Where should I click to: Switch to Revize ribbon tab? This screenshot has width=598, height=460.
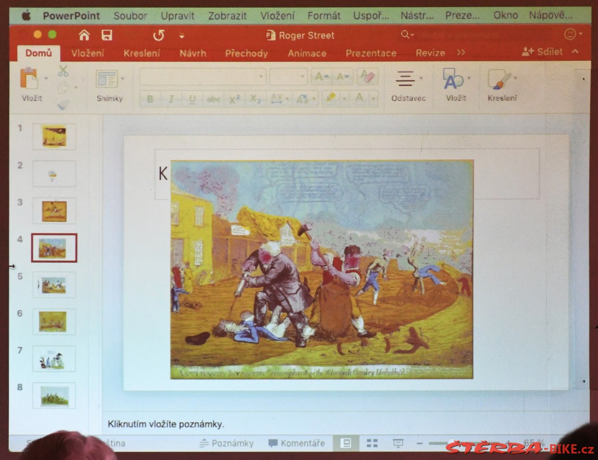(430, 53)
